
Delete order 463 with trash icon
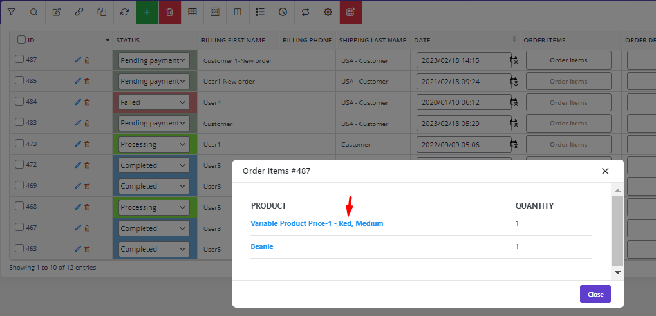tap(87, 249)
